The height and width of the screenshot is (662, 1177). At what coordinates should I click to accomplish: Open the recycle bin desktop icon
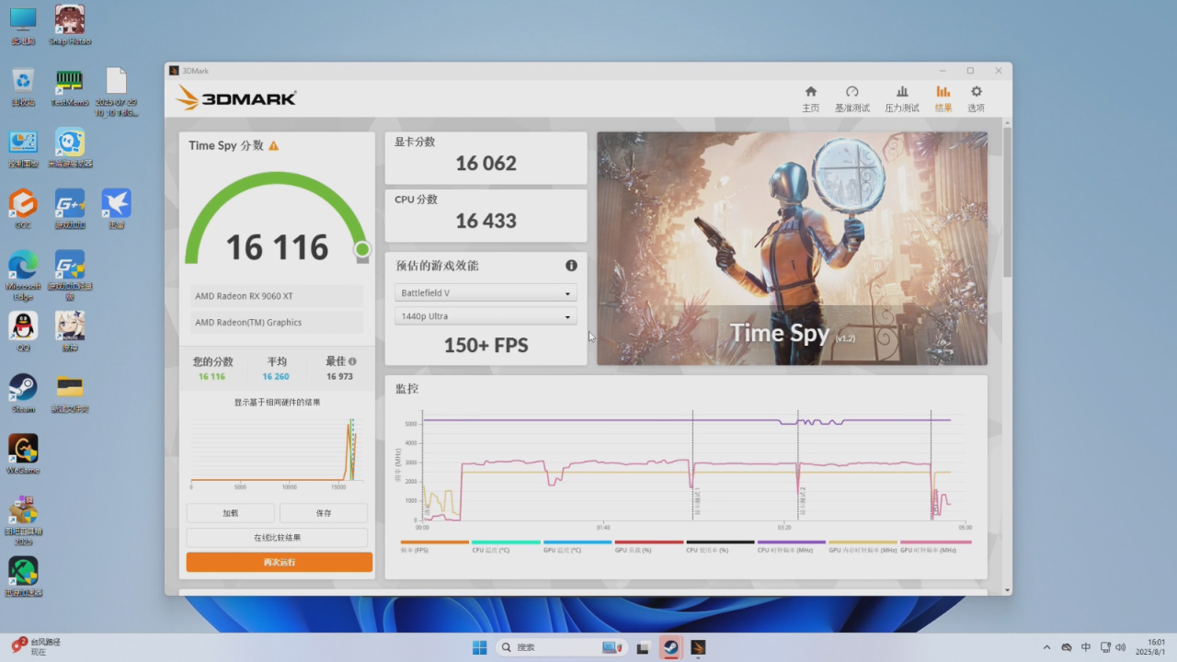[23, 86]
